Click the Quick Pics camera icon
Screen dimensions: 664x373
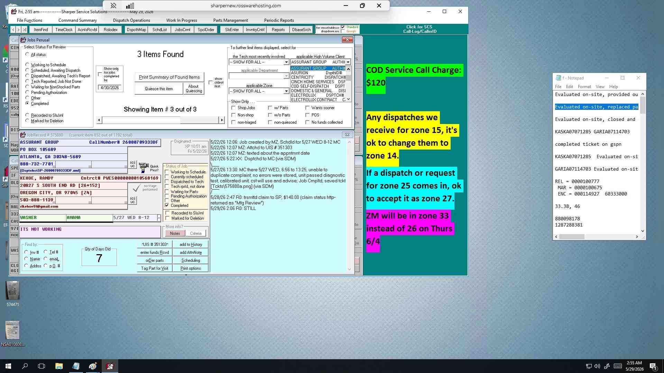click(144, 168)
